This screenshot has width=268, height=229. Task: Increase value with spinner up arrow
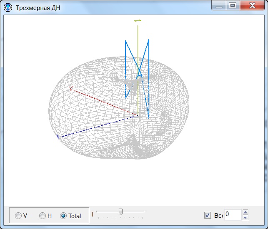coord(245,212)
